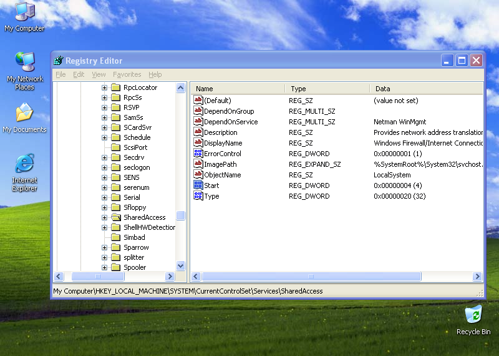Open the Help menu
Viewport: 499px width, 356px height.
(x=155, y=74)
